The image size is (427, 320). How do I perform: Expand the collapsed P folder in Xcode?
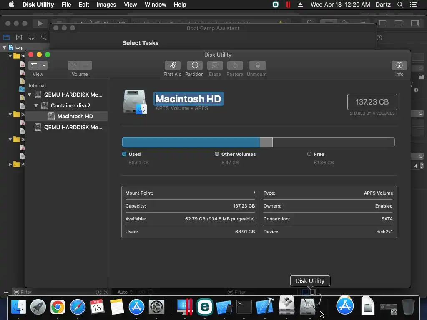[x=10, y=164]
